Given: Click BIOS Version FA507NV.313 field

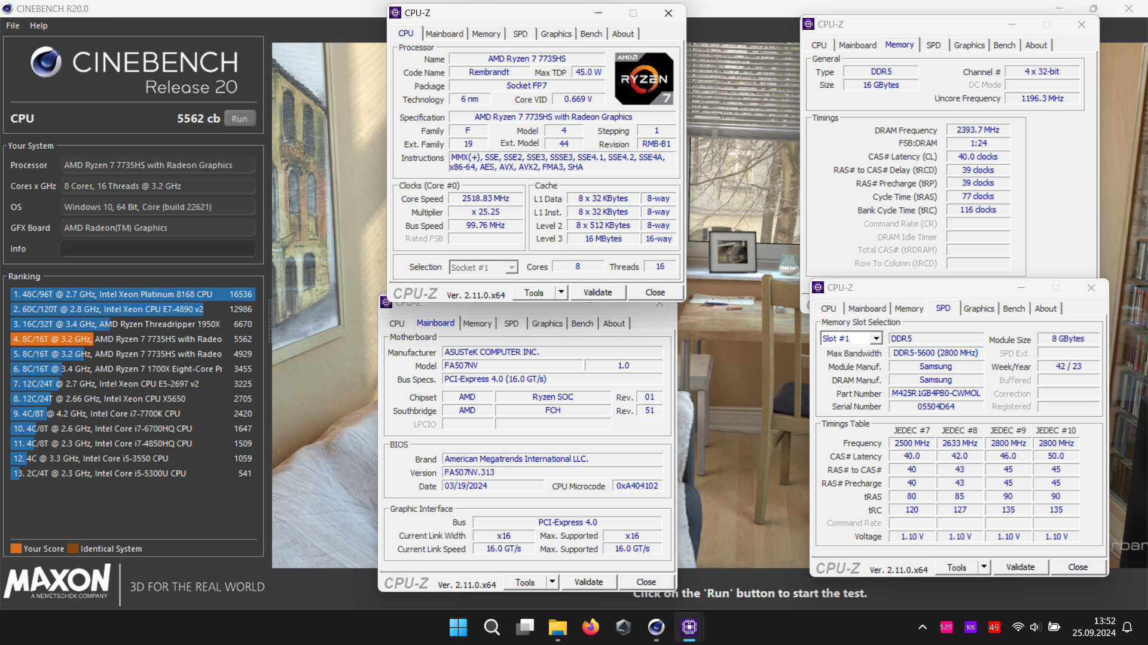Looking at the screenshot, I should [552, 472].
